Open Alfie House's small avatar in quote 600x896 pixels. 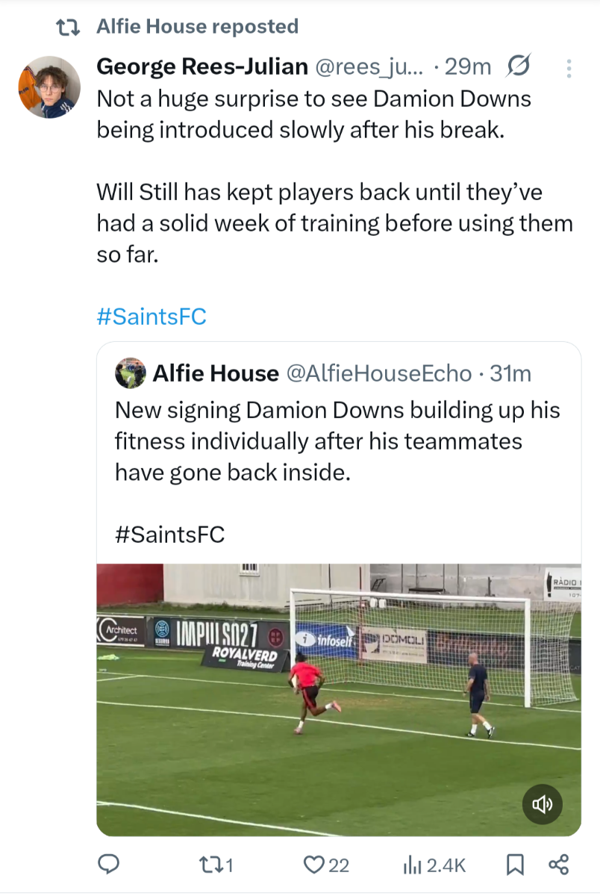point(131,373)
